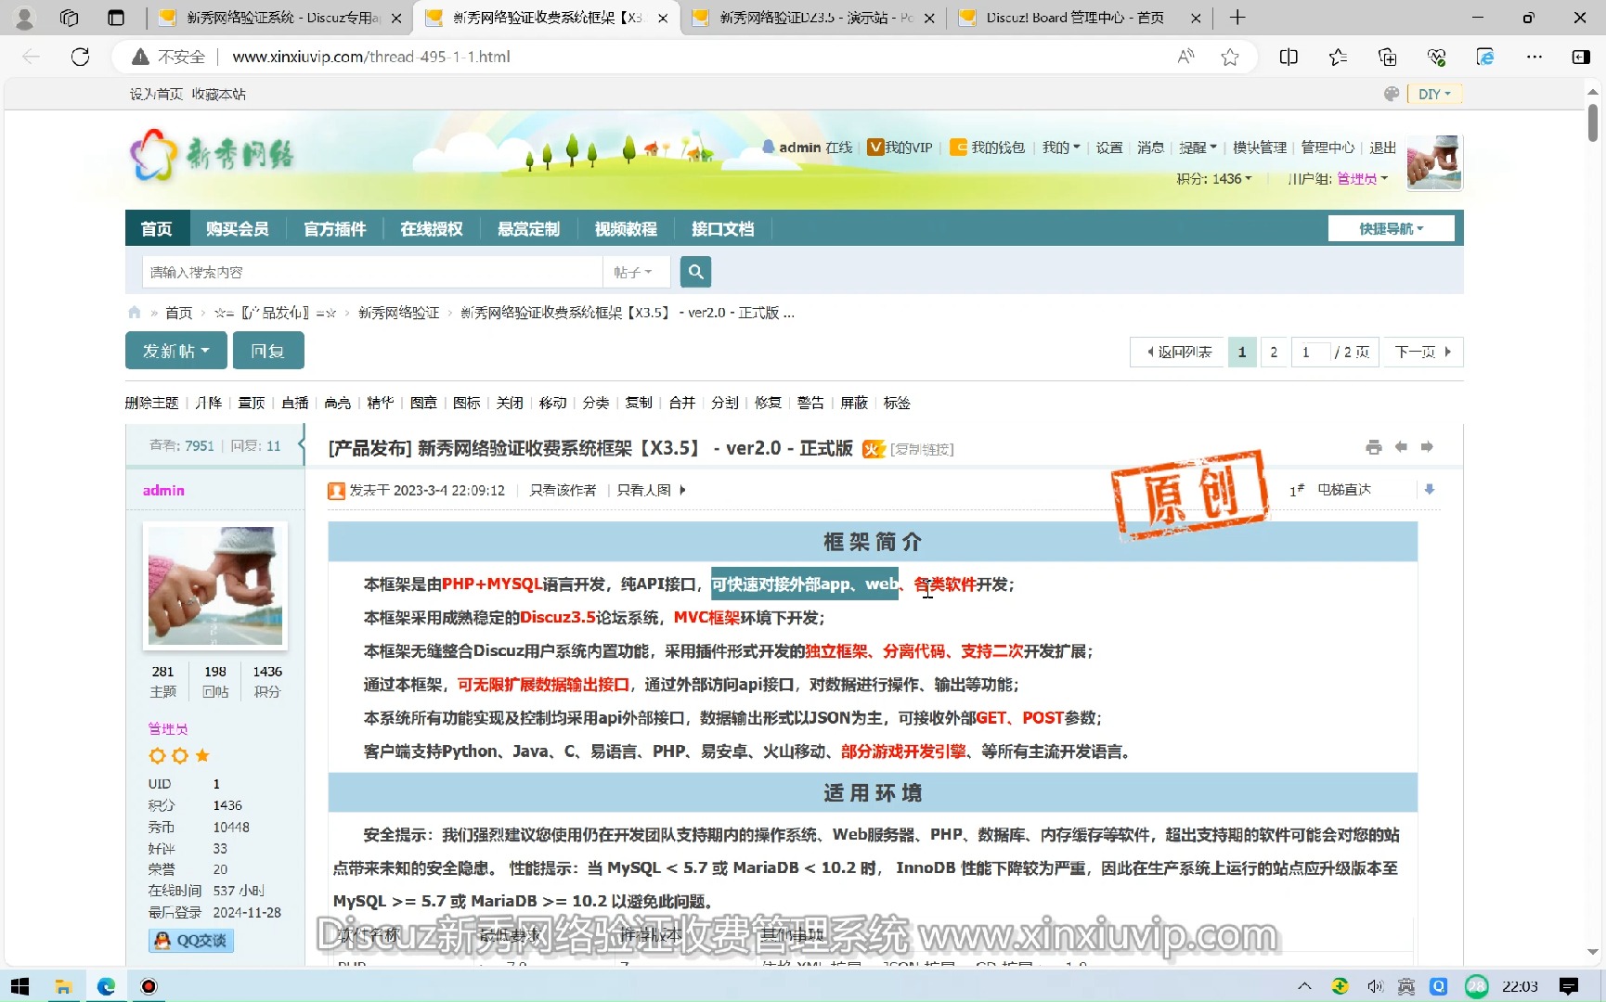Open the 快捷导航 dropdown
1606x1002 pixels.
pyautogui.click(x=1391, y=228)
